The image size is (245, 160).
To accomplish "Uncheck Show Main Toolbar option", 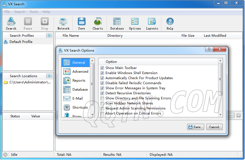I will [102, 68].
